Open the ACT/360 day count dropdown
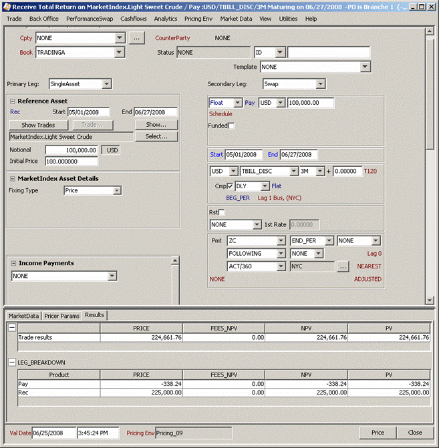This screenshot has height=448, width=439. pyautogui.click(x=281, y=266)
